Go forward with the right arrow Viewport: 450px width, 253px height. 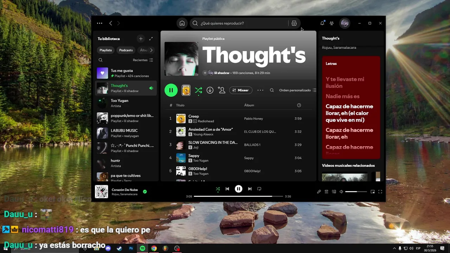tap(118, 23)
